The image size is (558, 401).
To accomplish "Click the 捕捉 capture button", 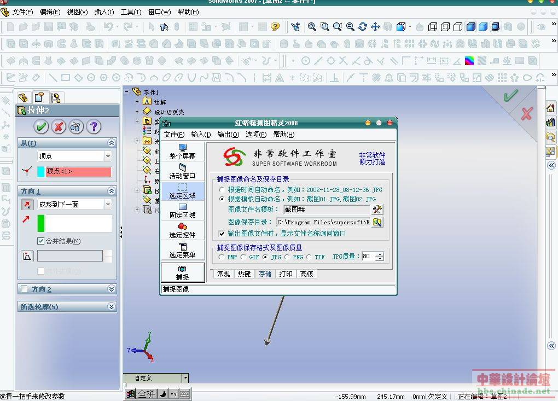I will [183, 272].
